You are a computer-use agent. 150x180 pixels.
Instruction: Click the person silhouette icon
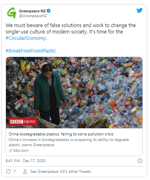pos(25,172)
